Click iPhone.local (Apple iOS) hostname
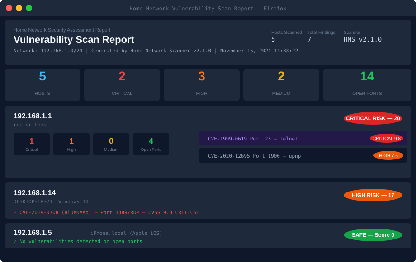The image size is (416, 262). pos(126,233)
